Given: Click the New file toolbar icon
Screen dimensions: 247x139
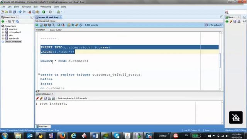Looking at the screenshot, I should 2,12.
